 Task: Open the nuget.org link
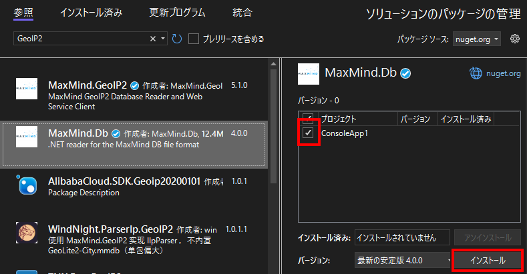[x=503, y=73]
